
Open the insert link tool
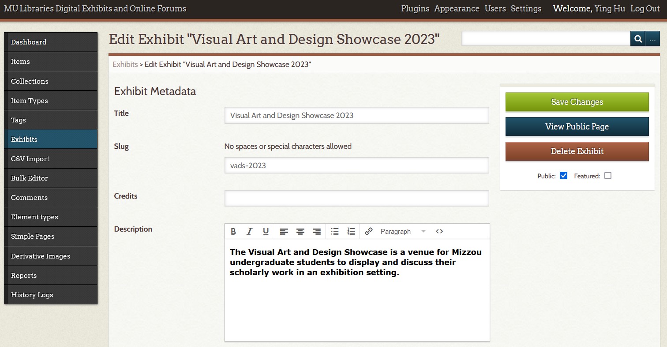369,232
